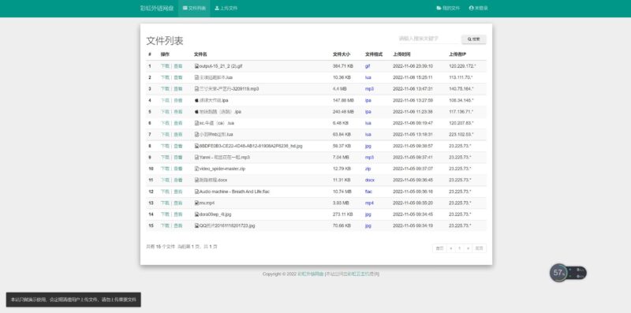Screen dimensions: 631x313
Task: Click the file icon in the 6.48 KB lua row
Action: (196, 123)
